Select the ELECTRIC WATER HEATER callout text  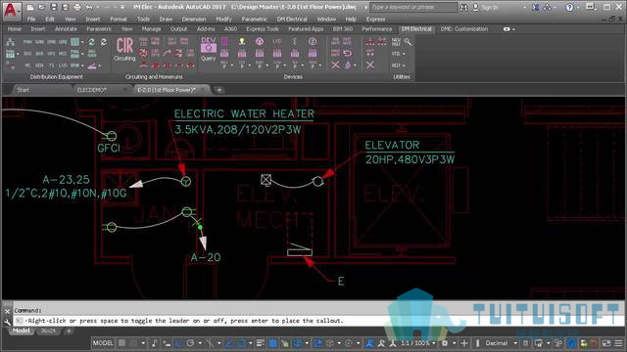tap(244, 113)
